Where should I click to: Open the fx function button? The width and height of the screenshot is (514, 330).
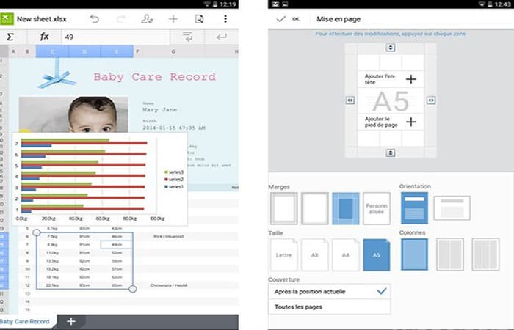(44, 37)
